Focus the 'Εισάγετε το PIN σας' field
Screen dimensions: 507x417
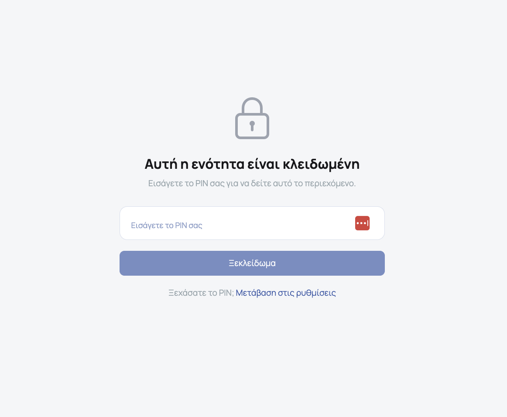click(252, 223)
